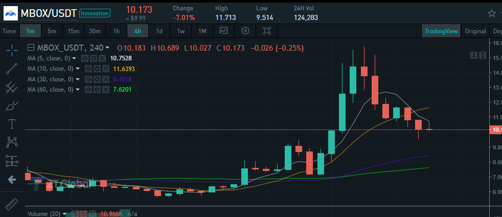Expand the MBOX_USDT, 240 symbol dropdown arrow
The width and height of the screenshot is (502, 217).
tap(107, 48)
